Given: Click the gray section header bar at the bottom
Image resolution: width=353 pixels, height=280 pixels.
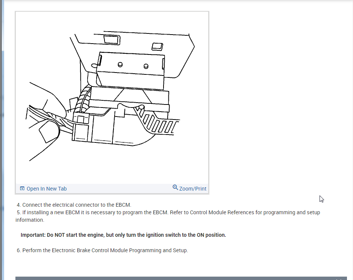Looking at the screenshot, I should (181, 278).
